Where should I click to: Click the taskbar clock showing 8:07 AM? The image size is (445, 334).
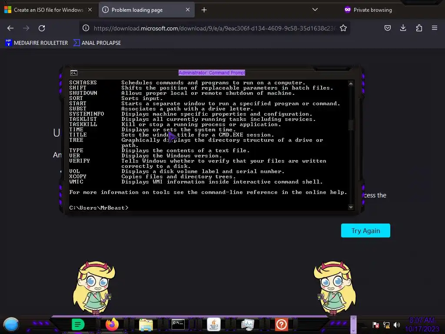click(422, 324)
